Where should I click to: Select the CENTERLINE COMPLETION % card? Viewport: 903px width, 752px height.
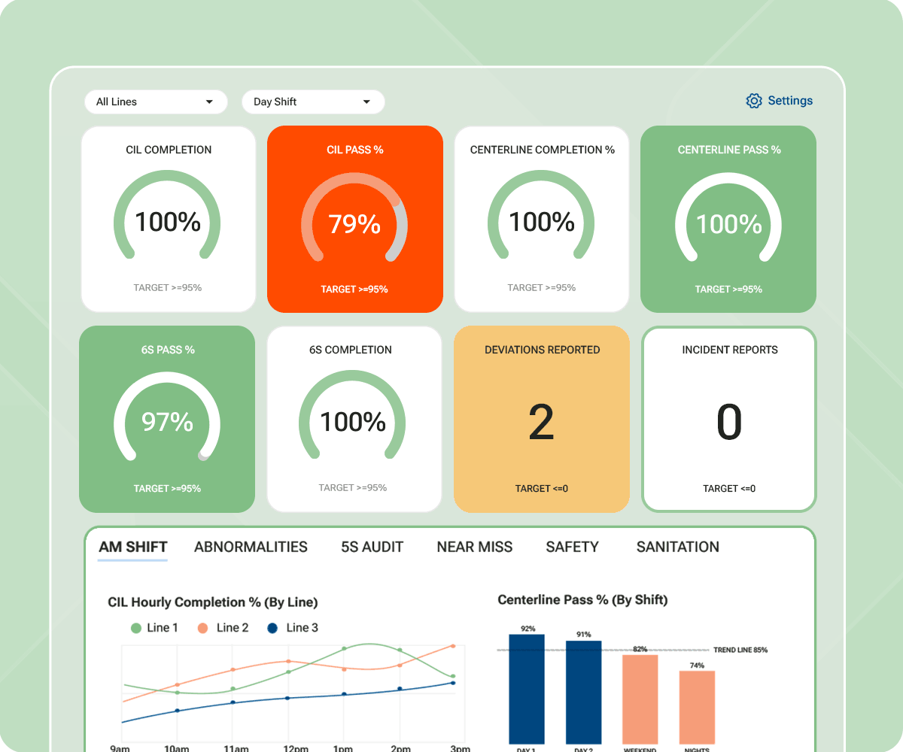coord(542,219)
